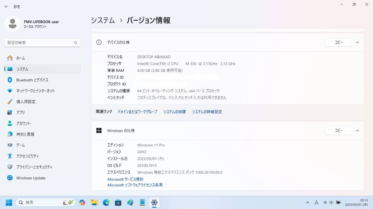Copy Windows specs with the Windows の仕様 コピー button

click(338, 131)
